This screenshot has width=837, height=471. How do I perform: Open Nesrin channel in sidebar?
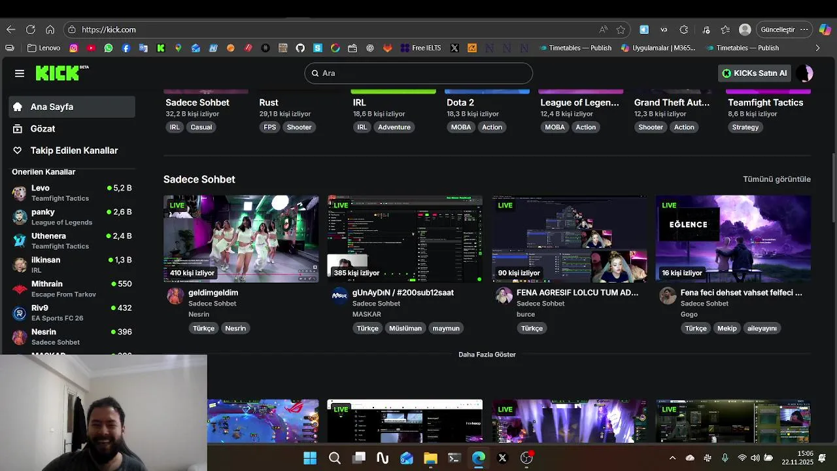click(x=72, y=337)
